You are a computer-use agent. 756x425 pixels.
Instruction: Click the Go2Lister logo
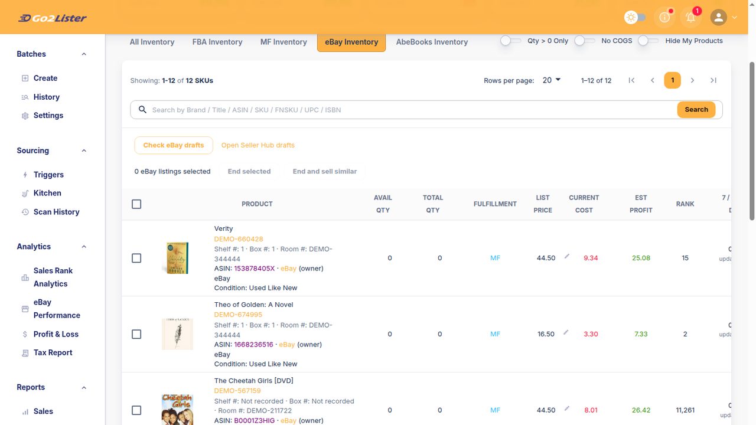pos(52,18)
